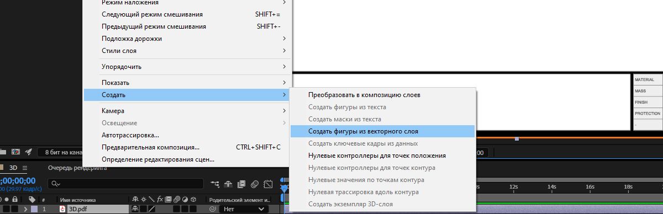Click the Quality slash column header icon
Viewport: 663px width, 214px height.
151,200
